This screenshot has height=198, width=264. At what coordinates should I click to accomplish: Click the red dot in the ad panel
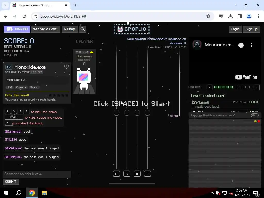pyautogui.click(x=259, y=121)
